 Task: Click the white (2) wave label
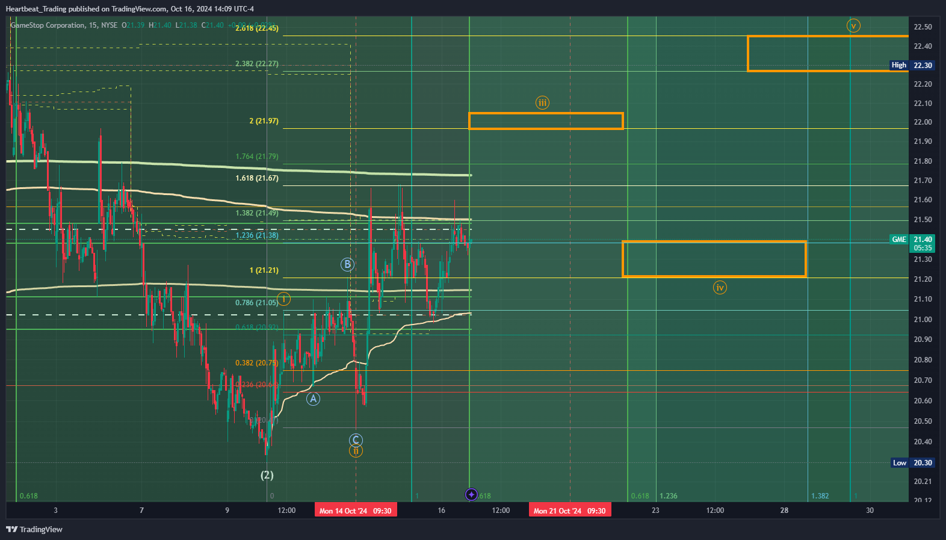(x=267, y=475)
